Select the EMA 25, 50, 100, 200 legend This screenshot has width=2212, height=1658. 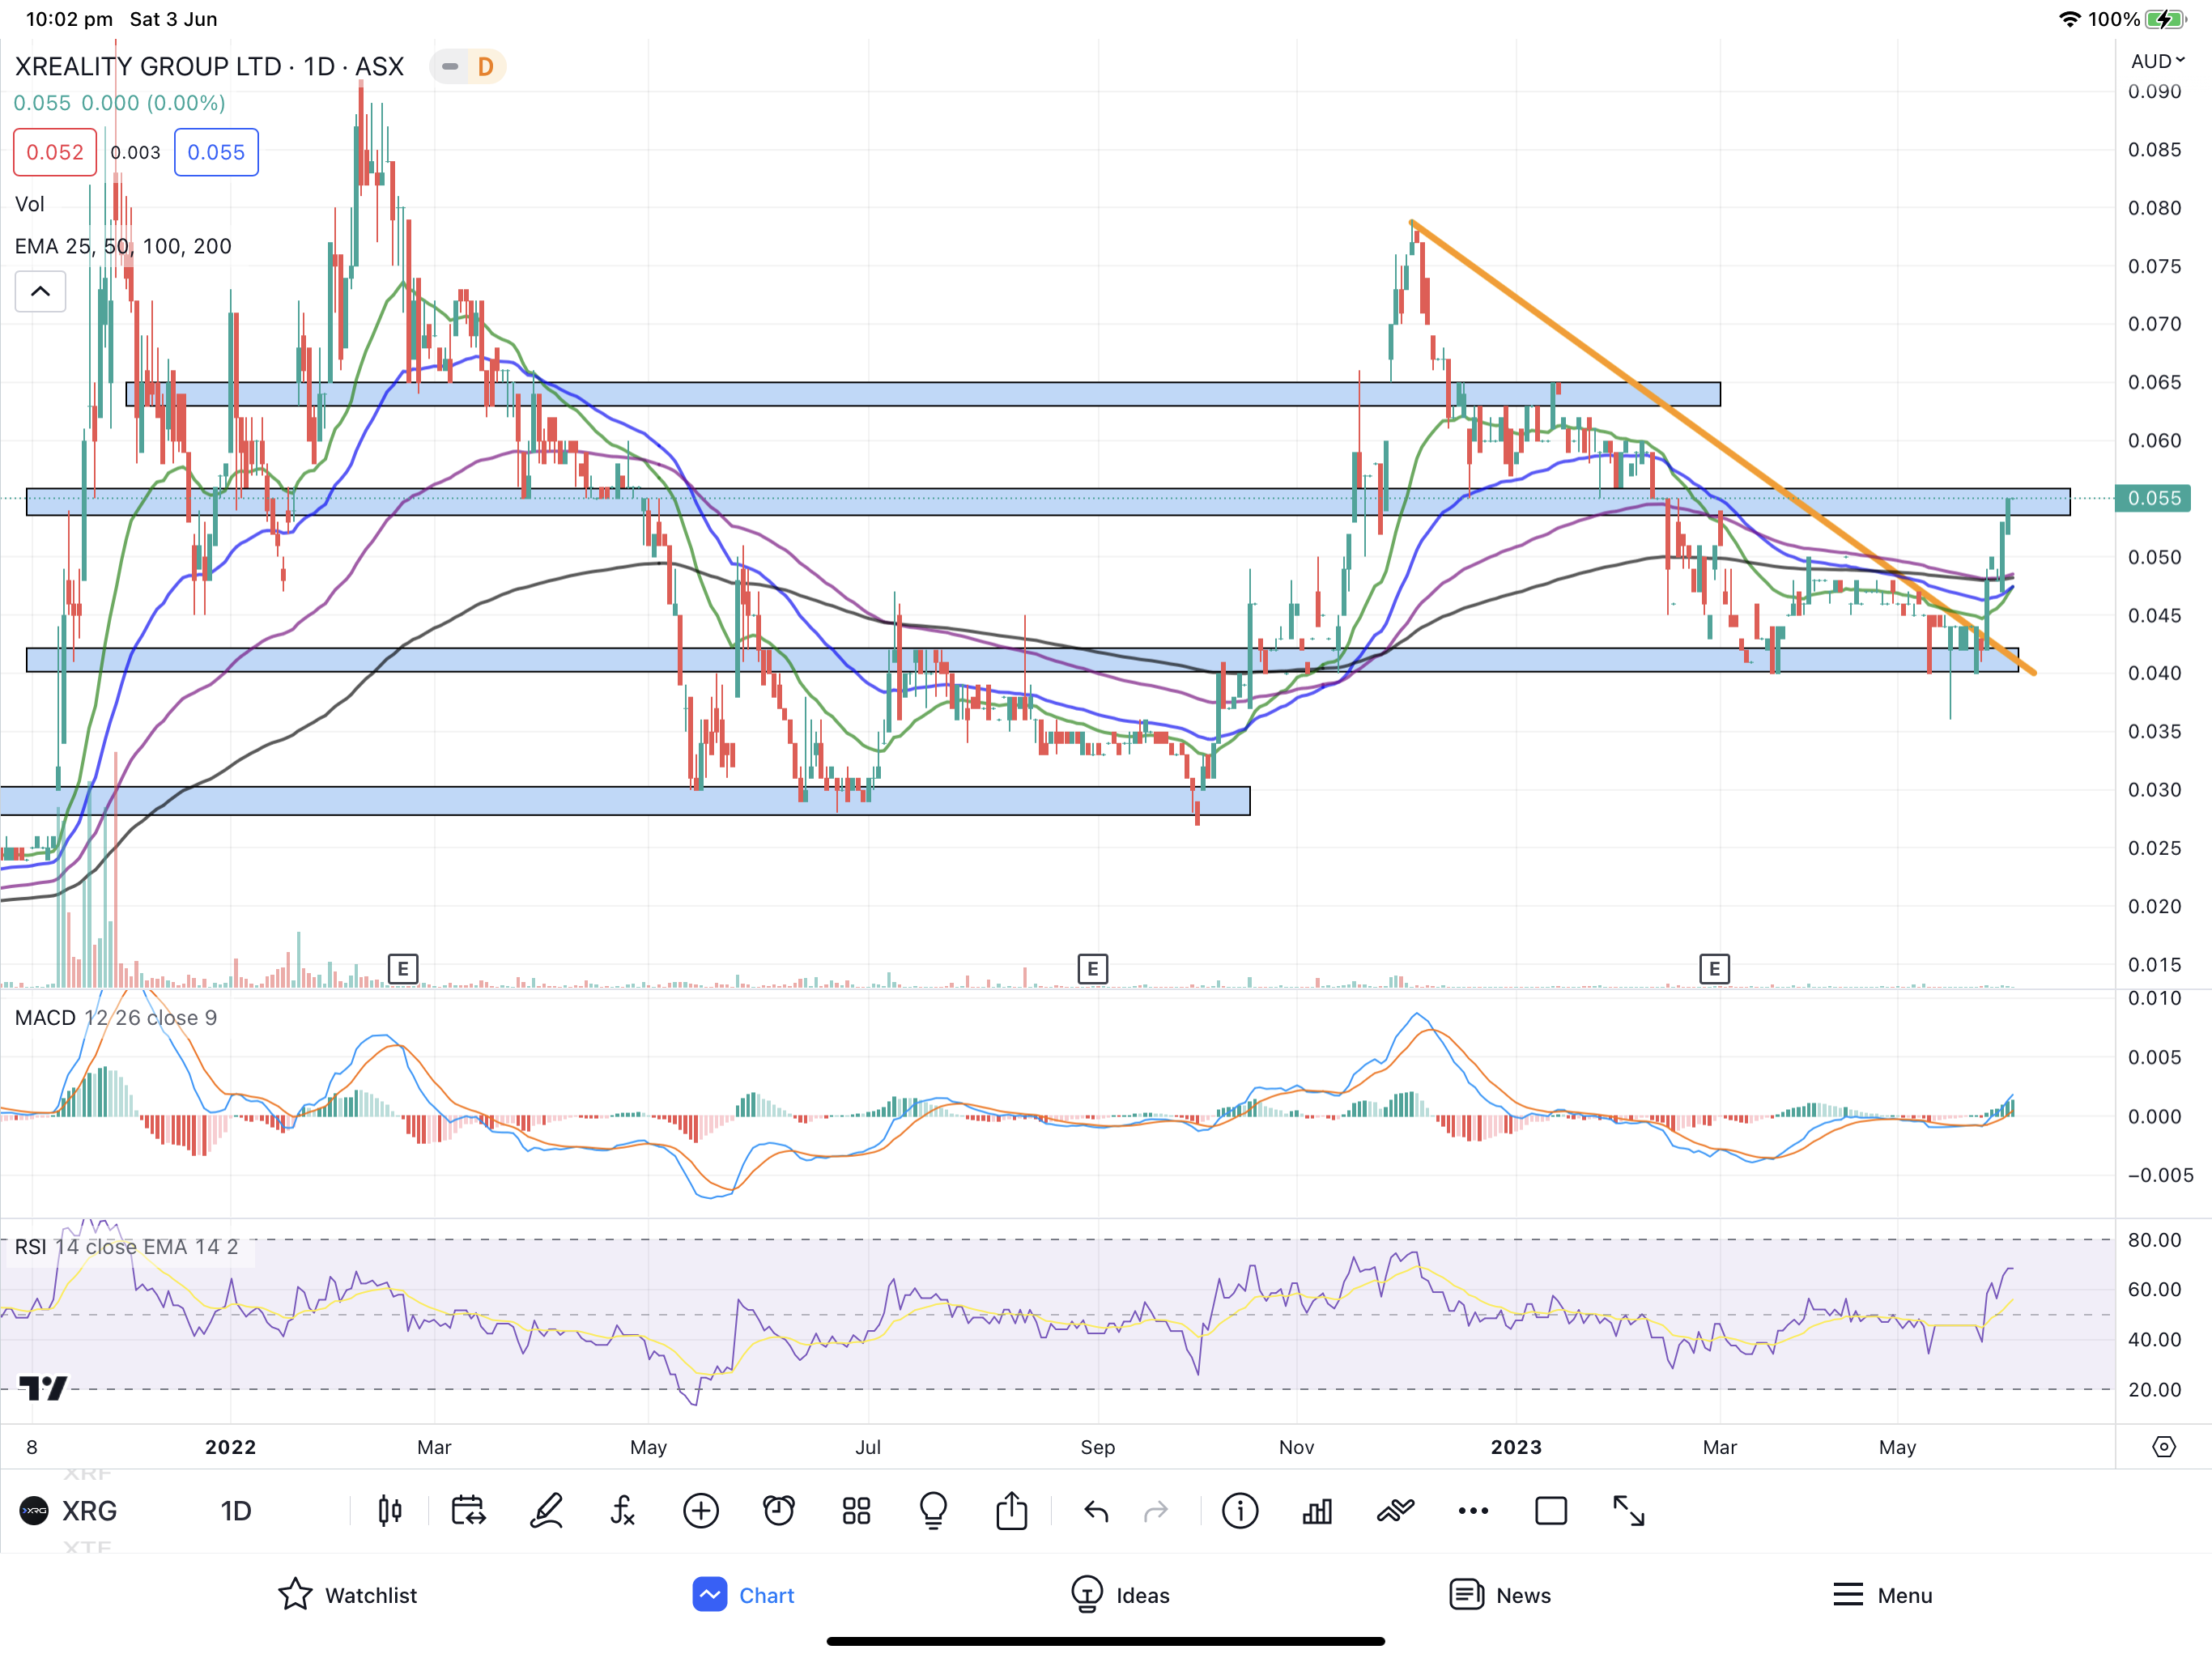pyautogui.click(x=123, y=246)
